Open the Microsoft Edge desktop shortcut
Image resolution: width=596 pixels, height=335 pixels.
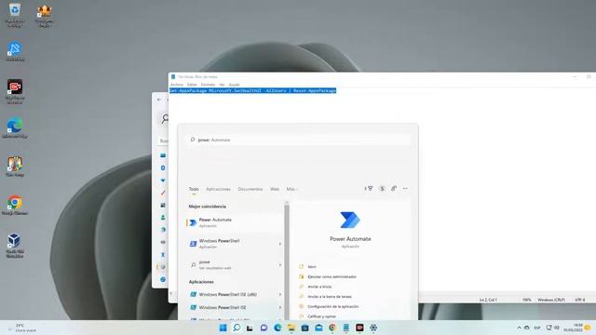(x=15, y=128)
